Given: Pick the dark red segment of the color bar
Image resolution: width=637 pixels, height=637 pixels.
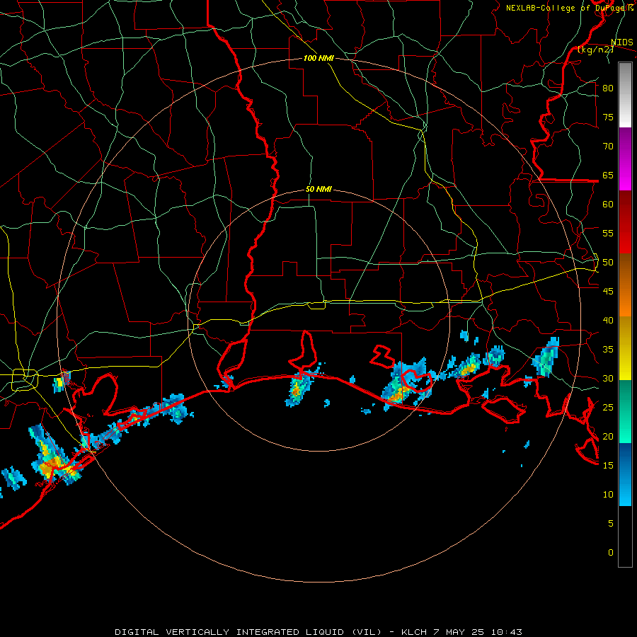Looking at the screenshot, I should (x=625, y=222).
